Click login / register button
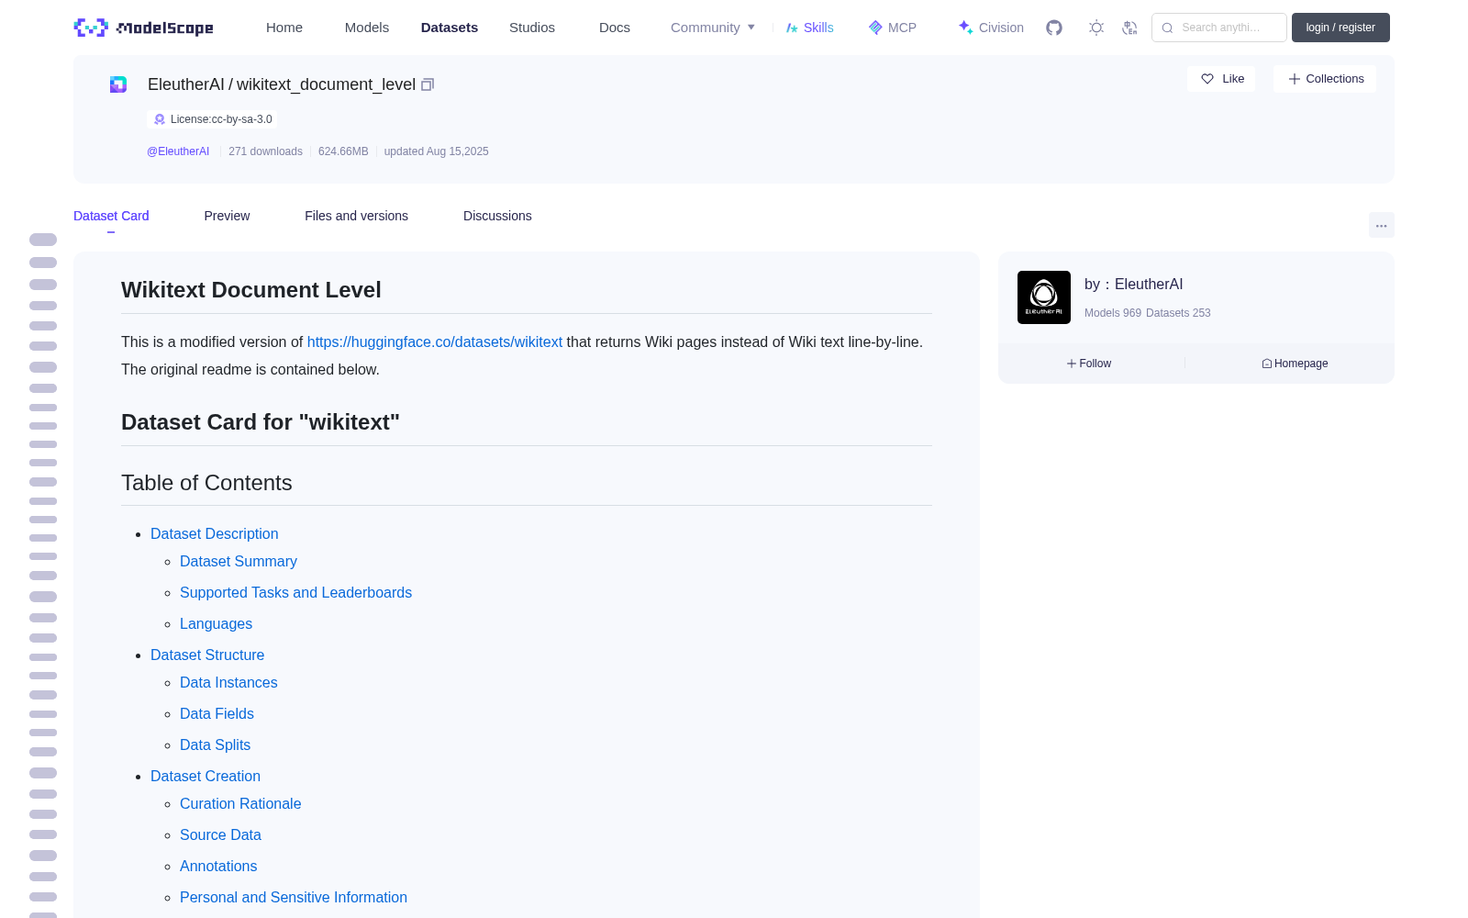This screenshot has width=1468, height=918. click(x=1340, y=28)
